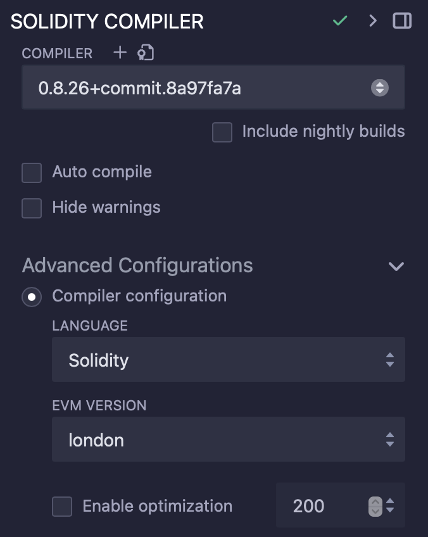Click the arrows icon on the Solidity language selector
The width and height of the screenshot is (428, 537).
390,360
